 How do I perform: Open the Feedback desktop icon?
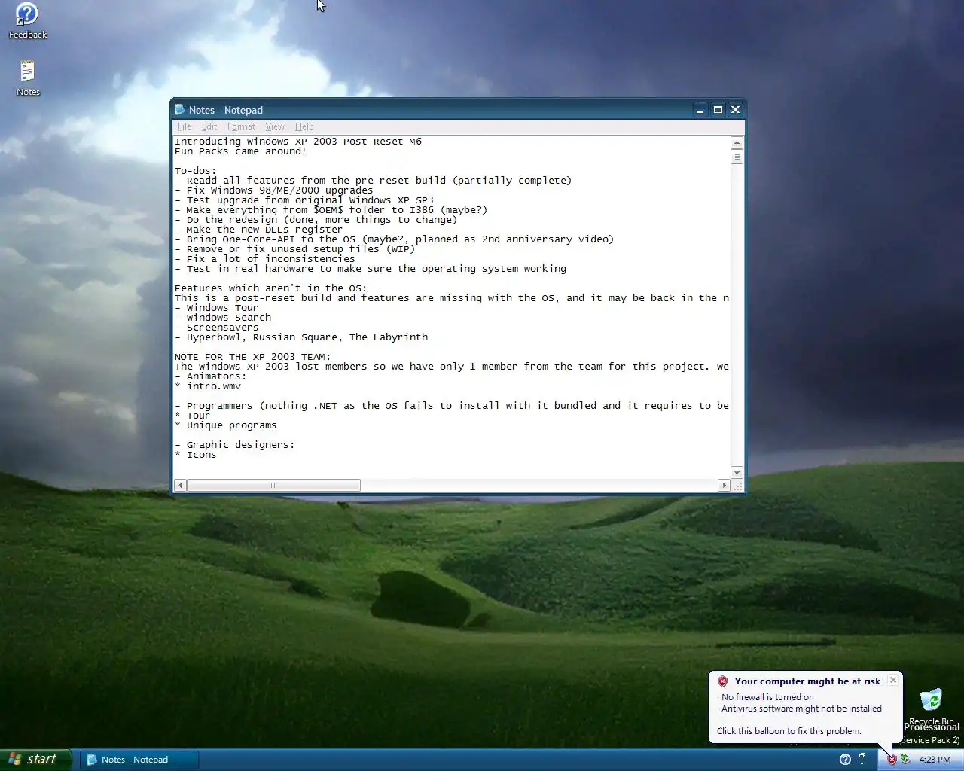point(27,20)
